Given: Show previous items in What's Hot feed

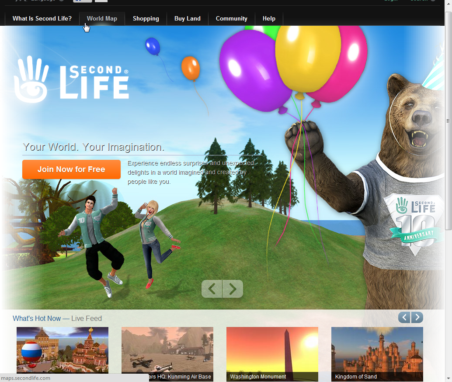Looking at the screenshot, I should pyautogui.click(x=404, y=317).
